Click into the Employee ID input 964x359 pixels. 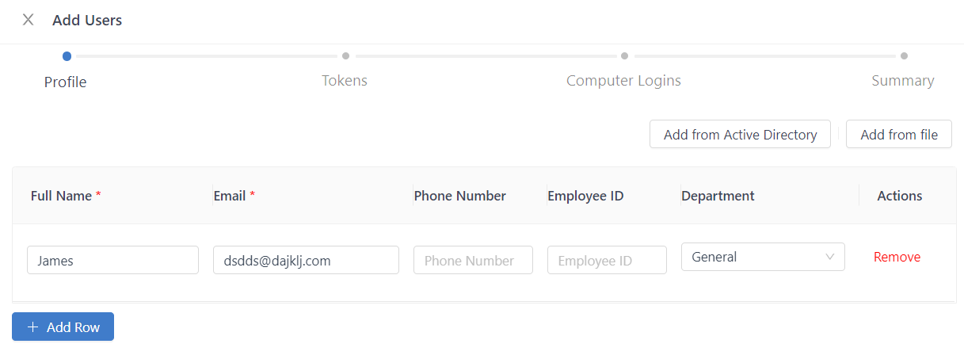(607, 260)
